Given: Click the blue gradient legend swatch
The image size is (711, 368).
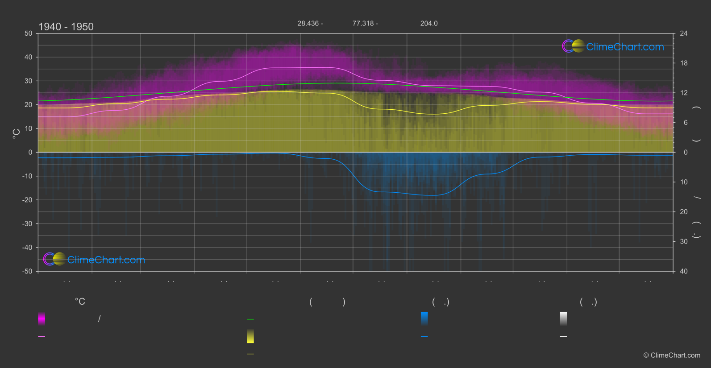Looking at the screenshot, I should point(424,318).
